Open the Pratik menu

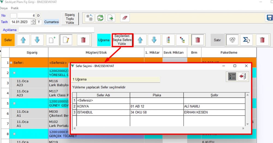point(15,8)
